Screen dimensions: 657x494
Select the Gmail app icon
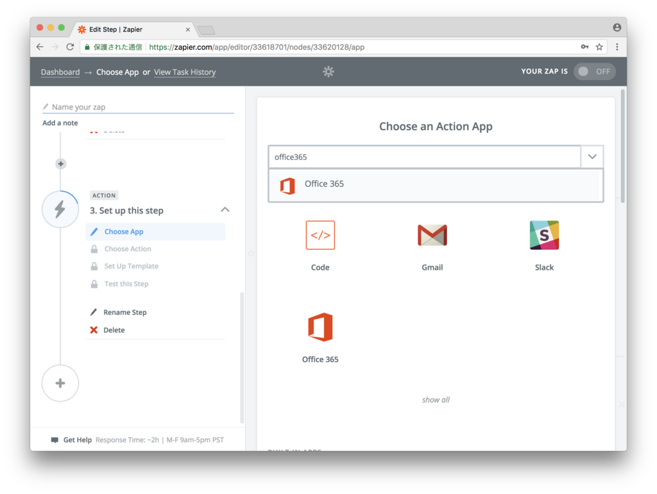[x=432, y=235]
